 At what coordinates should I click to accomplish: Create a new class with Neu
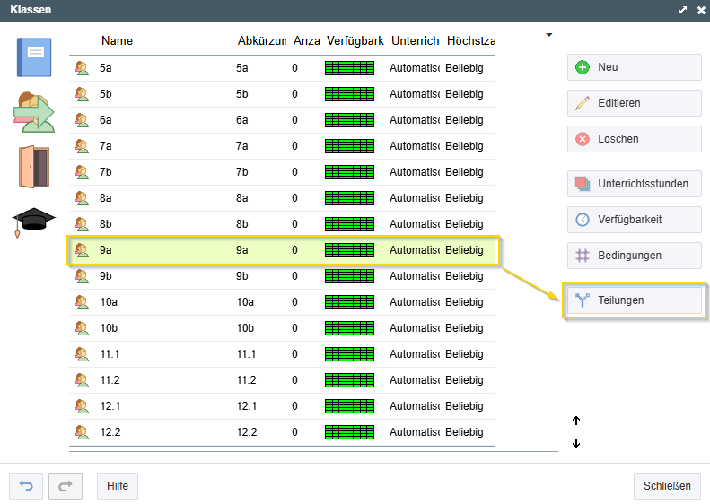click(635, 67)
